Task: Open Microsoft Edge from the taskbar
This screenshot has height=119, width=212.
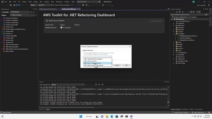Action: tap(112, 116)
